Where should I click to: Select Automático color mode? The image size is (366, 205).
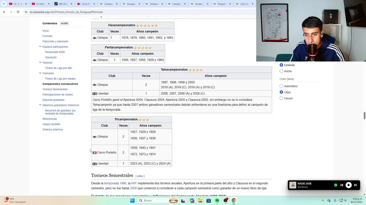click(x=281, y=86)
